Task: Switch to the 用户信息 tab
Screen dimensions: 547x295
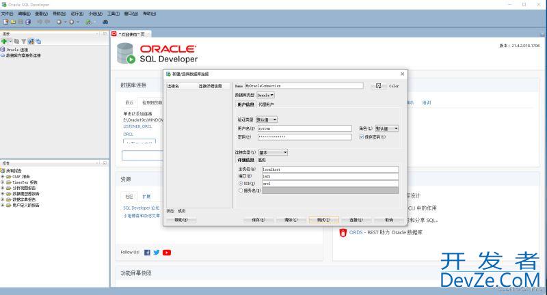Action: pos(245,104)
